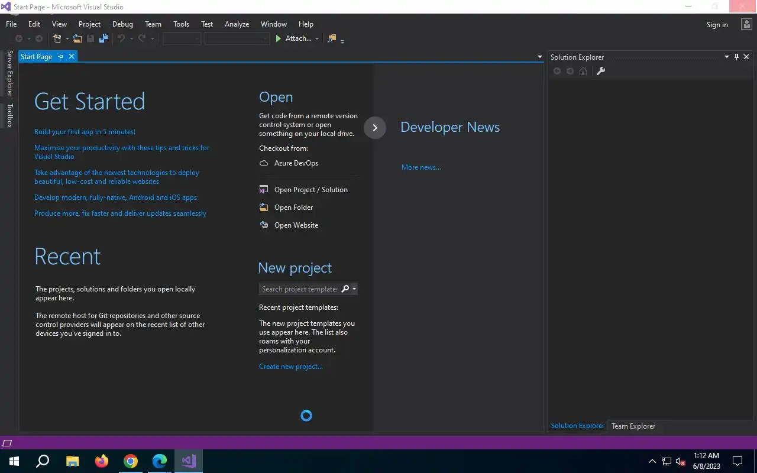The width and height of the screenshot is (757, 473).
Task: Toggle Auto Hide pin on Solution Explorer
Action: pos(736,57)
